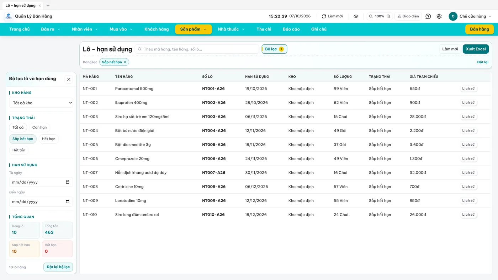This screenshot has height=280, width=498.
Task: Open Lịch sử for Paracetamol 500mg
Action: [x=468, y=89]
